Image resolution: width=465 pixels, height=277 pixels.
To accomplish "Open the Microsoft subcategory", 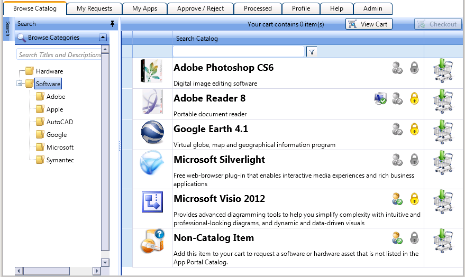I will tap(60, 147).
